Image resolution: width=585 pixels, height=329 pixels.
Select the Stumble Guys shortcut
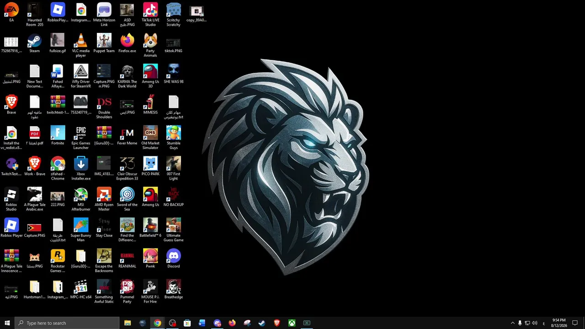tap(174, 137)
